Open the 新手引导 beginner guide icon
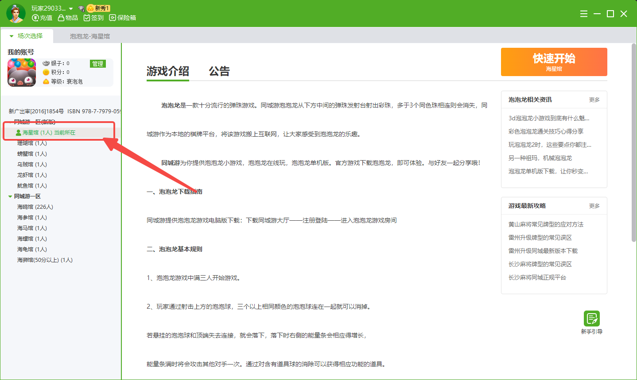Viewport: 637px width, 380px height. [x=591, y=319]
